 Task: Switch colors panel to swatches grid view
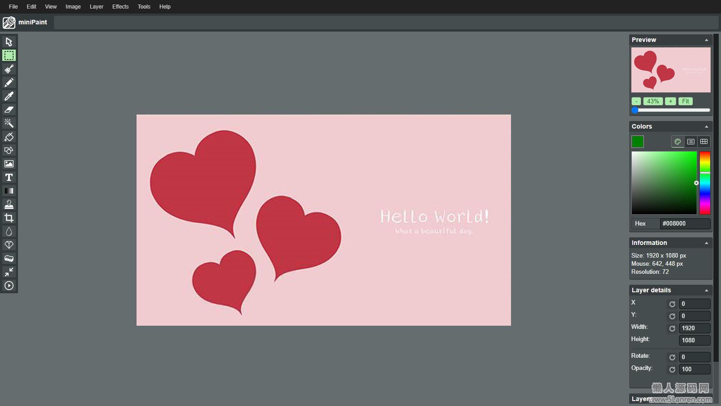pos(704,142)
